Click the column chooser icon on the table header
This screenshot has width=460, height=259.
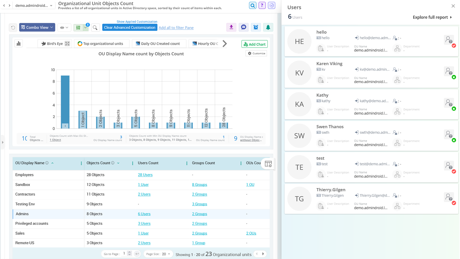coord(268,163)
